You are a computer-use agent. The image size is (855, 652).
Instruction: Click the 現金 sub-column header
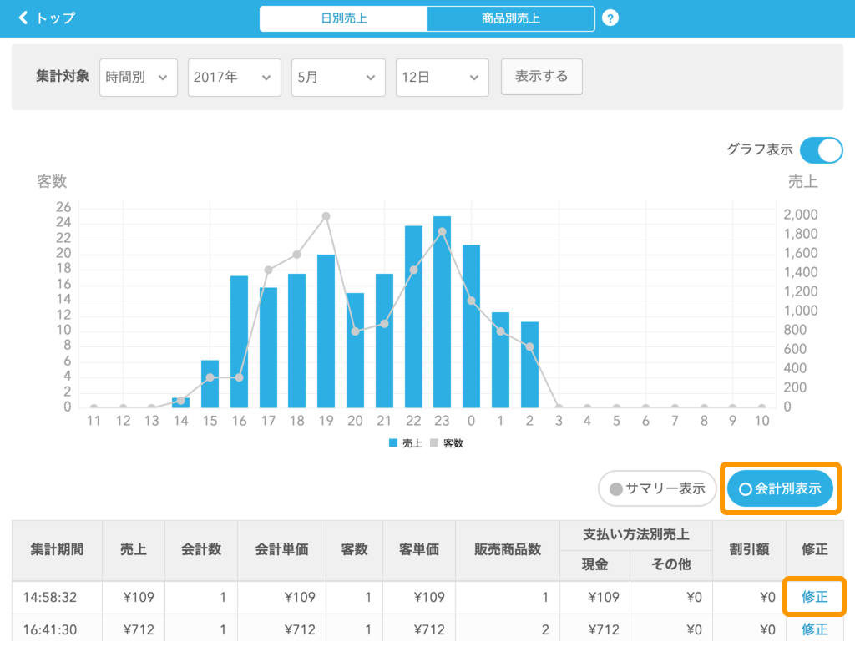[x=594, y=565]
